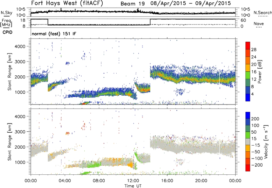Click the '200' tick on the Velocity scale
The image size is (272, 188).
click(x=255, y=119)
